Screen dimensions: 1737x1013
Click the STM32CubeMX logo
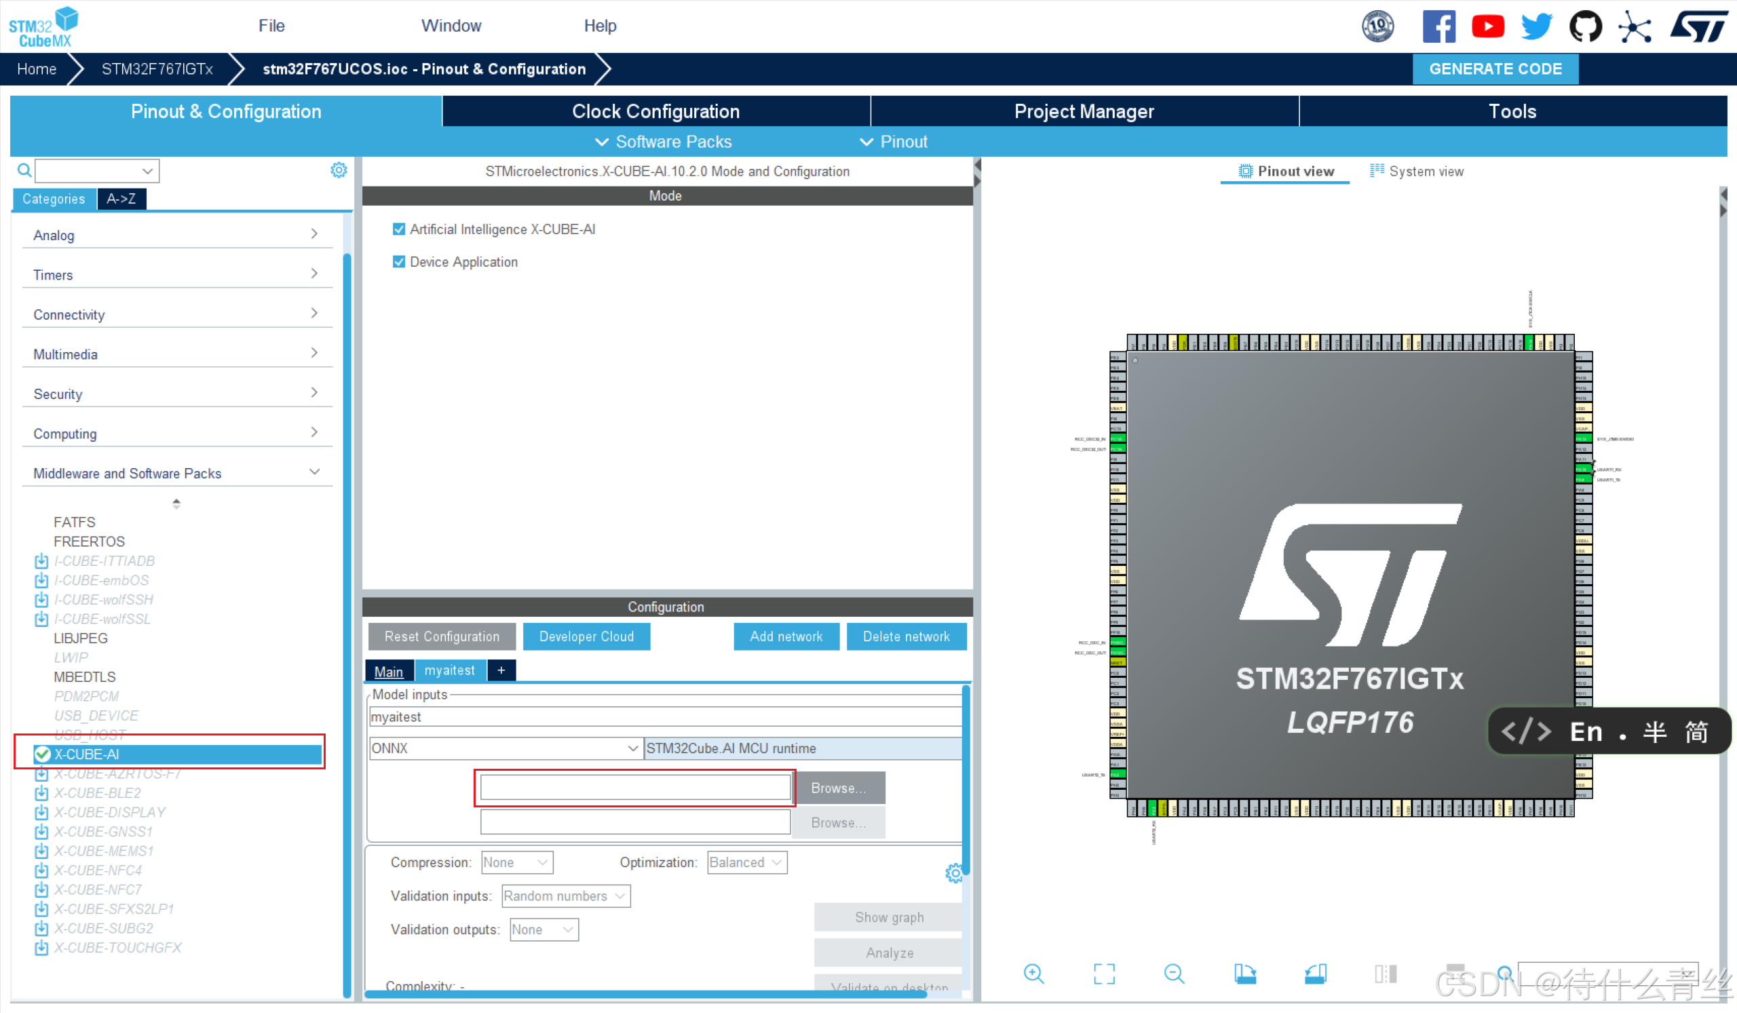click(x=43, y=26)
